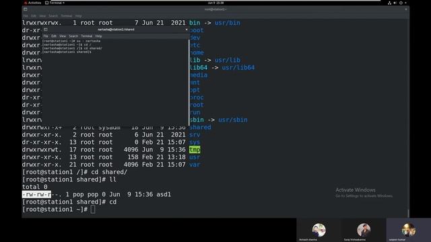Click the new-tab icon in the root terminal titlebar

(x=26, y=9)
